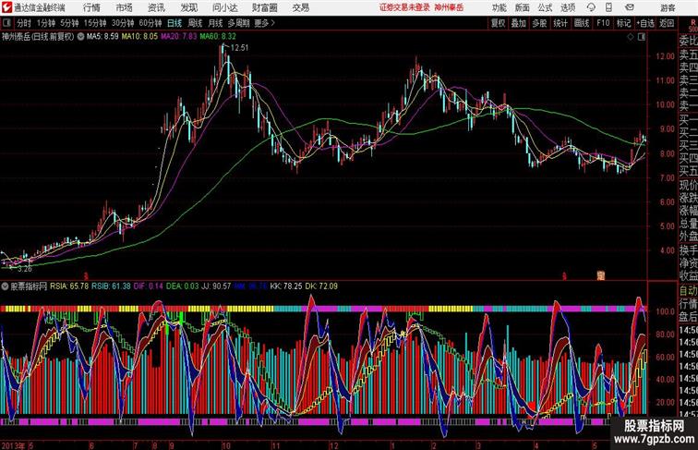Image resolution: width=698 pixels, height=450 pixels.
Task: Click the diamond icon above the chart
Action: (x=631, y=37)
